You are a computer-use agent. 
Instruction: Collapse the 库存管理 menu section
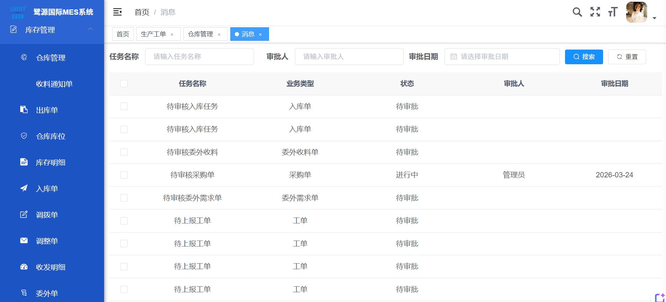tap(90, 29)
